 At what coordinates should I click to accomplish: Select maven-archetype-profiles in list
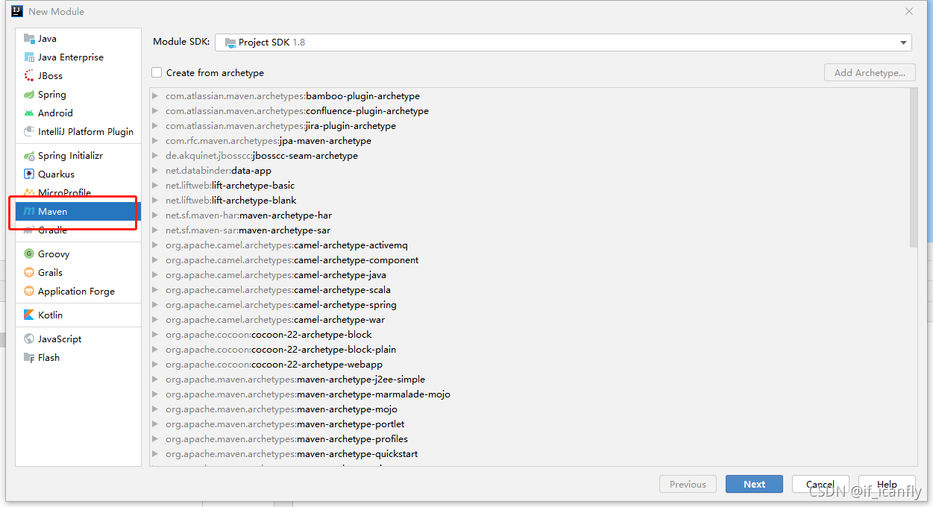[286, 439]
